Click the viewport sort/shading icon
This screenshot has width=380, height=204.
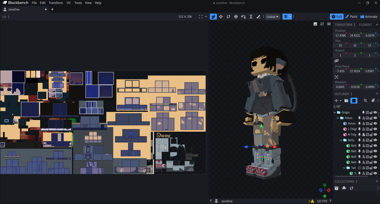pyautogui.click(x=322, y=24)
